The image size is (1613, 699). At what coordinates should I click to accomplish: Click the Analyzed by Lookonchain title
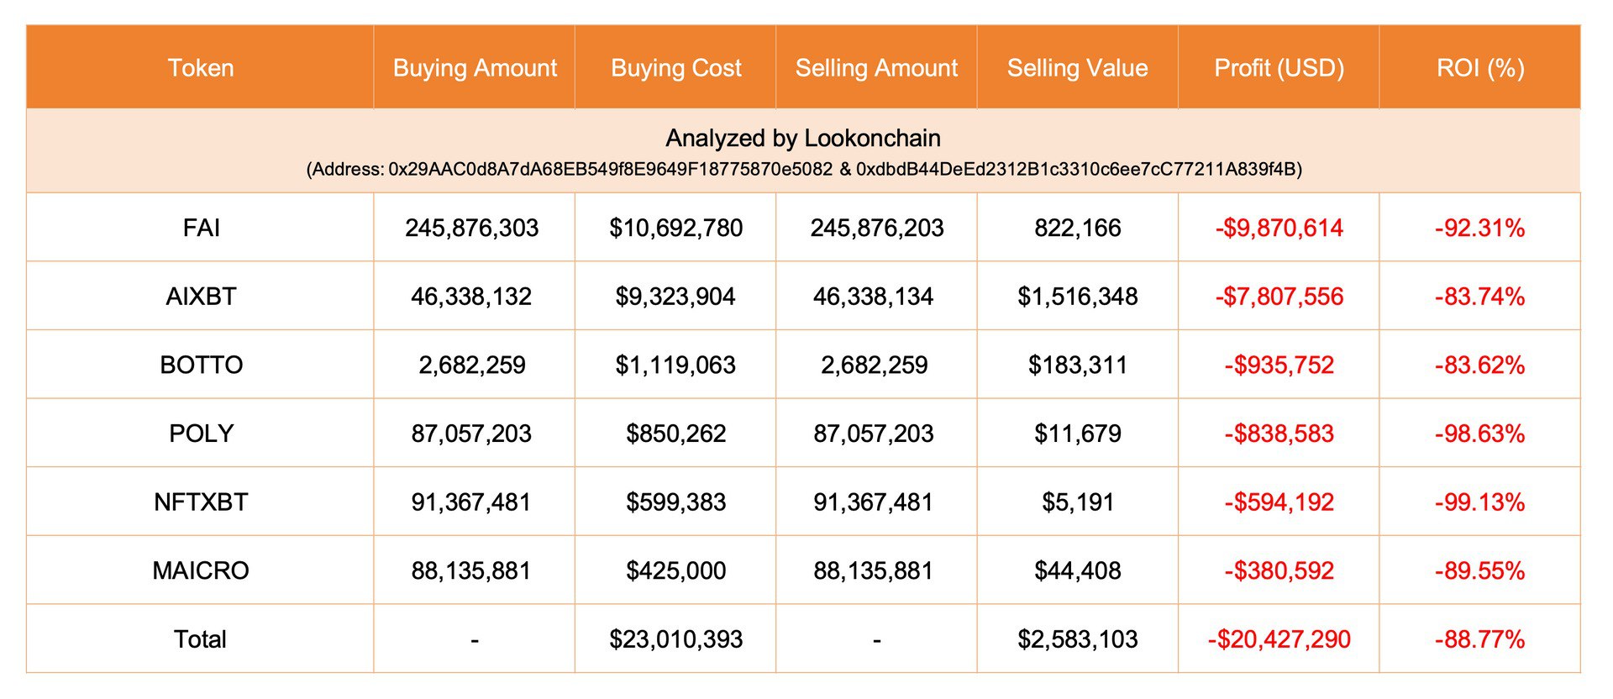coord(803,138)
